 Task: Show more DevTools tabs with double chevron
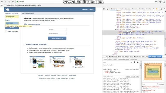[153, 9]
